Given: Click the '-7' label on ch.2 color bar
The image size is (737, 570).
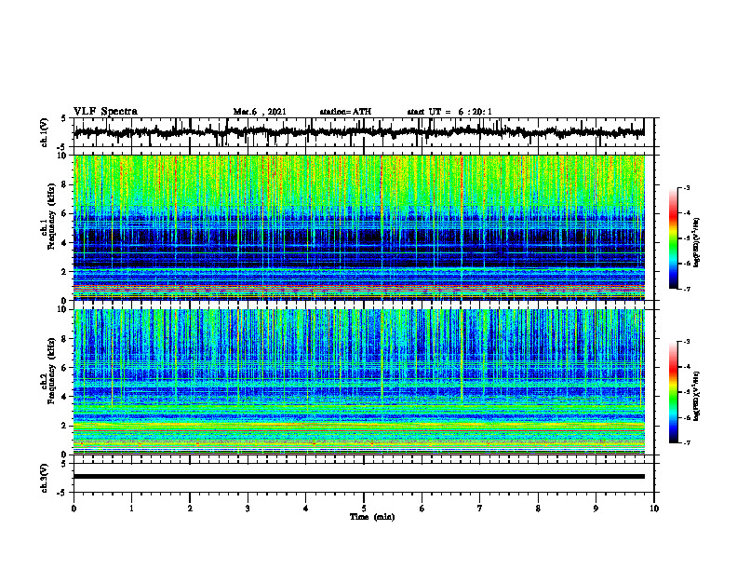Looking at the screenshot, I should coord(687,442).
